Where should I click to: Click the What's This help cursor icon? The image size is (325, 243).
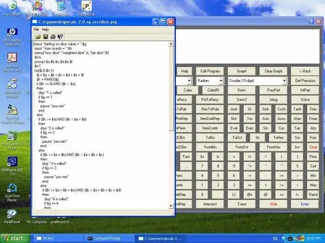point(60,37)
